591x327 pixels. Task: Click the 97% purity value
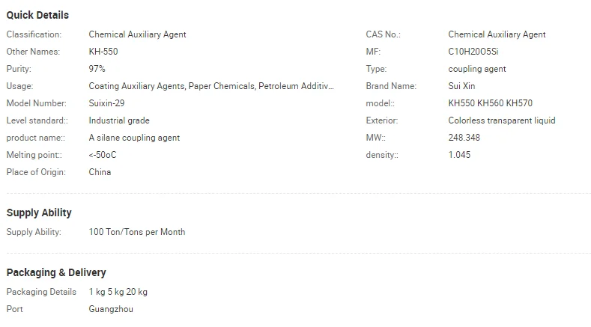tap(97, 69)
